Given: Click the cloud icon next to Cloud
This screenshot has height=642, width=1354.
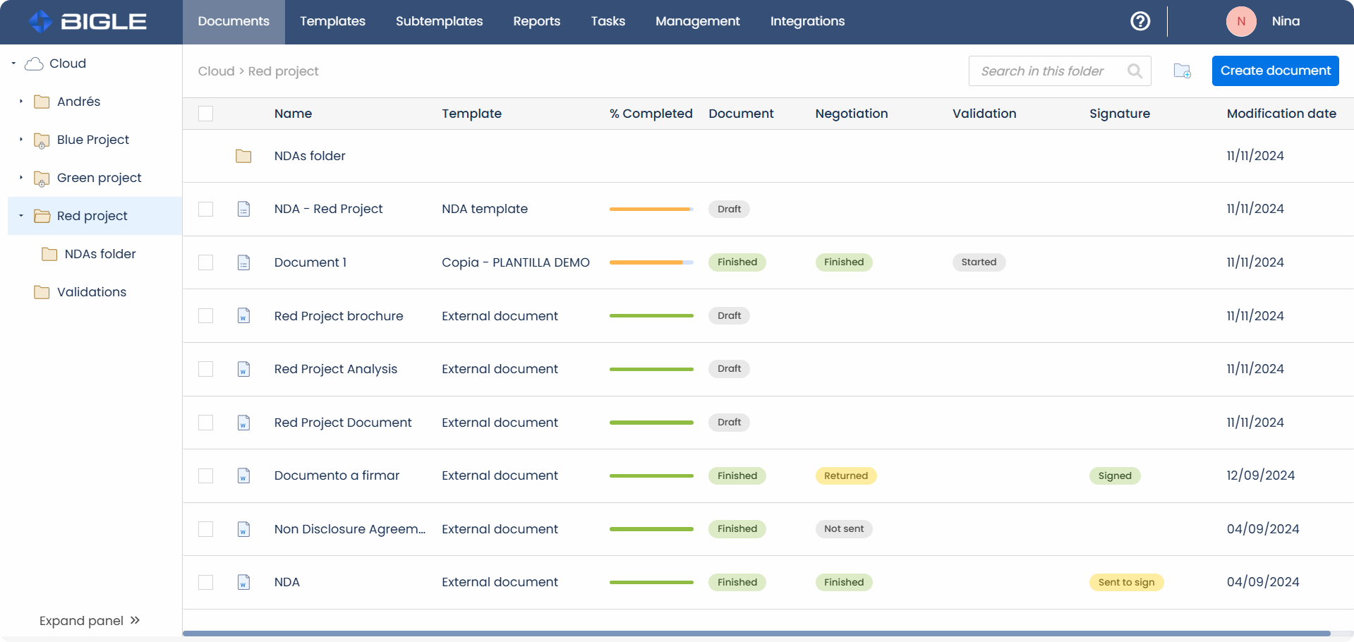Looking at the screenshot, I should pyautogui.click(x=34, y=63).
